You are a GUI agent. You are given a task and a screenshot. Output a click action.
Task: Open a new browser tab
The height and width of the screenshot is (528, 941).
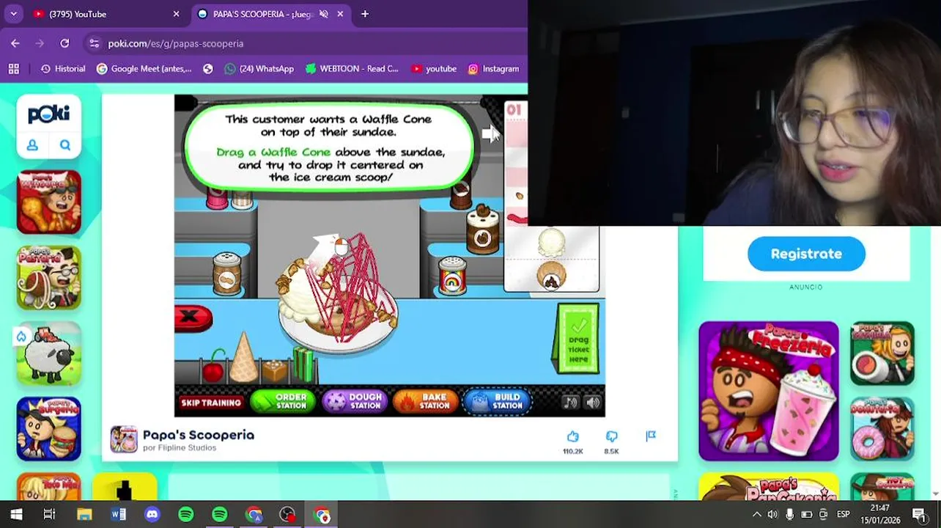365,14
